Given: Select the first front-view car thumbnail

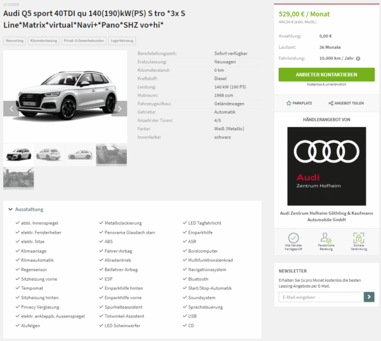Looking at the screenshot, I should click(x=18, y=155).
